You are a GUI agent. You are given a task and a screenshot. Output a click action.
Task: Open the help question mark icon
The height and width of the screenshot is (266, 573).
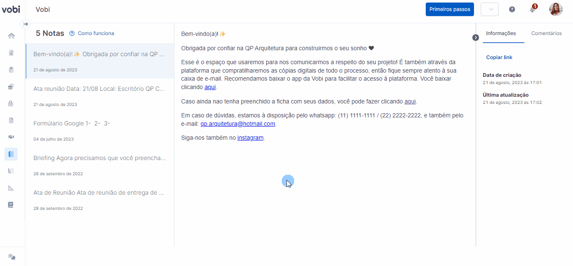tap(512, 9)
